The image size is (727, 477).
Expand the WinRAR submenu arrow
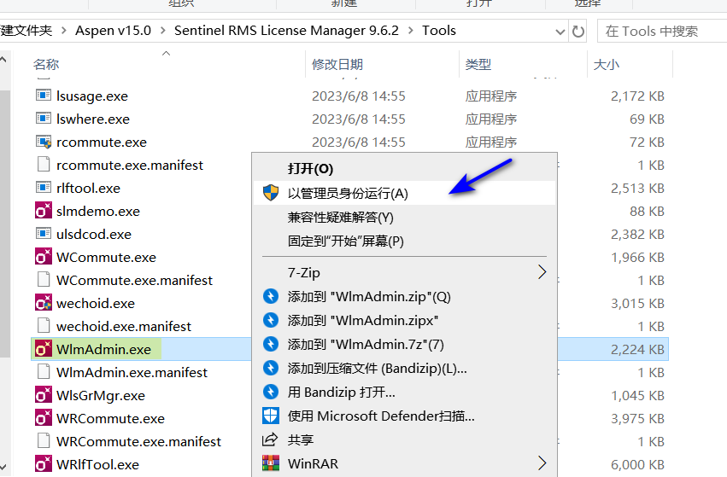(x=542, y=463)
